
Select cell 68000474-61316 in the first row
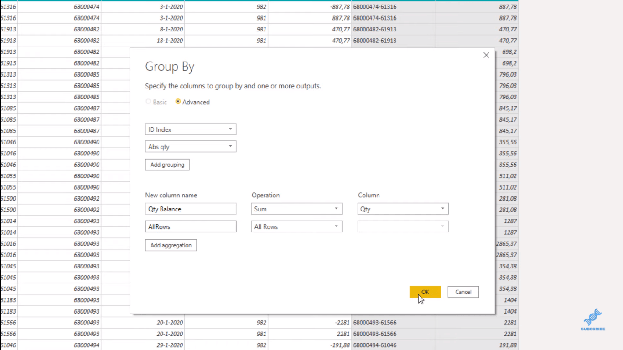[x=393, y=7]
